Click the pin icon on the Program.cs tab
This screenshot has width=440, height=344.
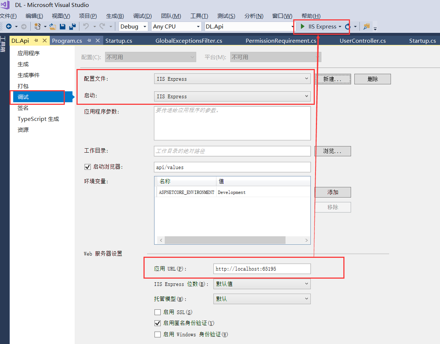[89, 41]
